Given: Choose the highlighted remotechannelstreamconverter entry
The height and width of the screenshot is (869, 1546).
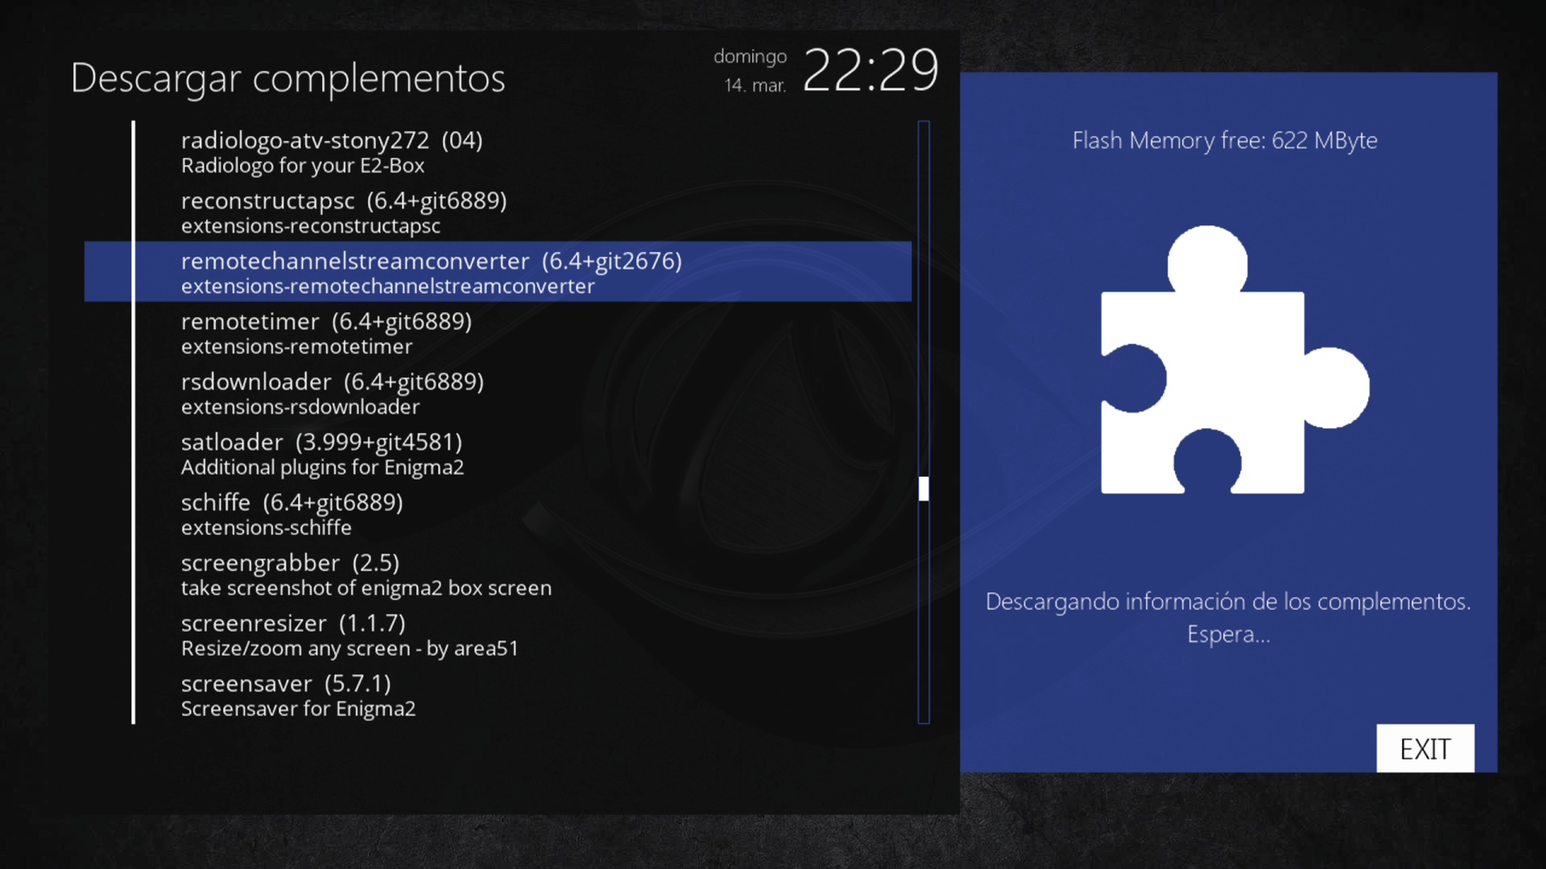Looking at the screenshot, I should (x=431, y=272).
